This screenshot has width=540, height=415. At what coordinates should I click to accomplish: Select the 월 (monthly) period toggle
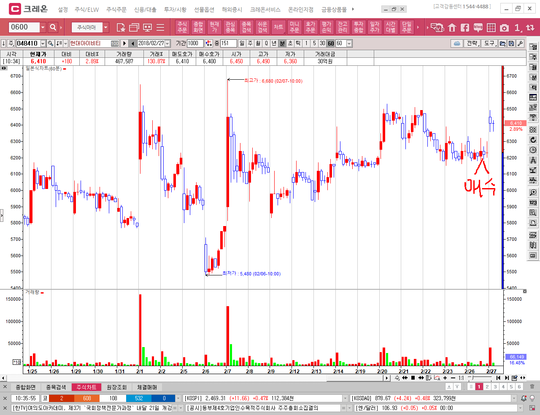(258, 43)
